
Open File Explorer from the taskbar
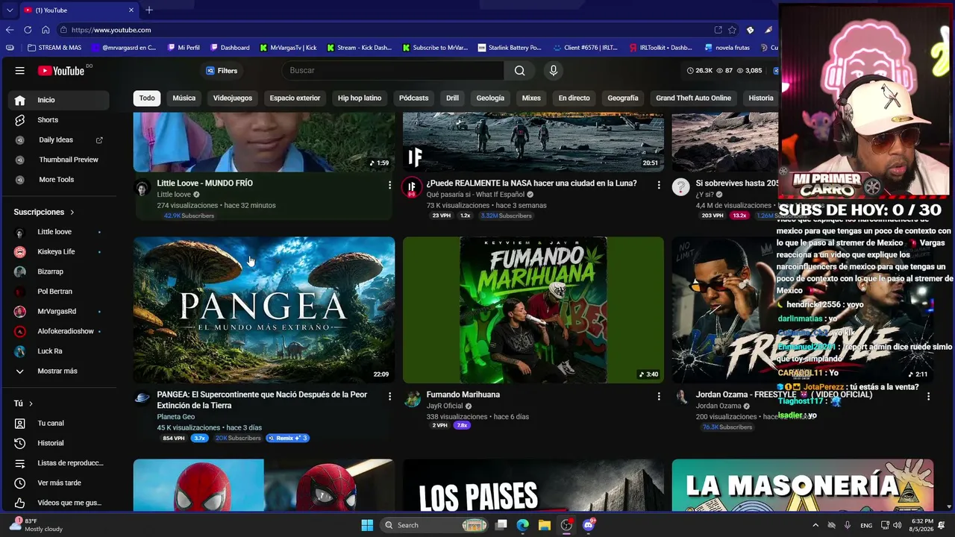pyautogui.click(x=545, y=525)
